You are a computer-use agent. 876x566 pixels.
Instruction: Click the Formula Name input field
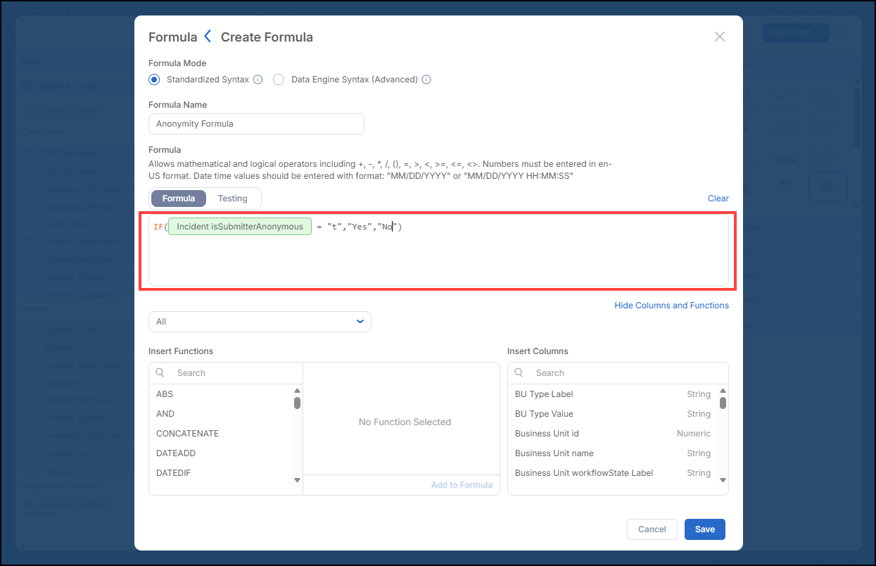(x=256, y=124)
